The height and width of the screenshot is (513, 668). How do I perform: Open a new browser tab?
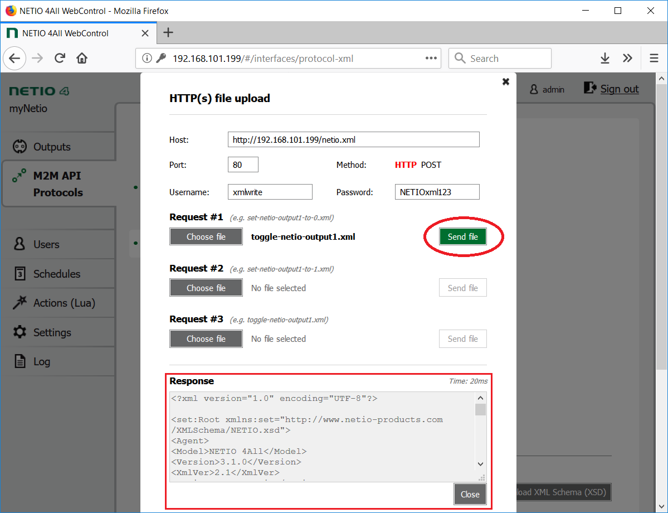[168, 32]
